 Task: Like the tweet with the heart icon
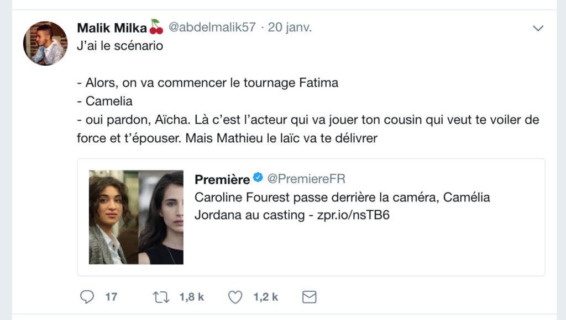pyautogui.click(x=235, y=297)
